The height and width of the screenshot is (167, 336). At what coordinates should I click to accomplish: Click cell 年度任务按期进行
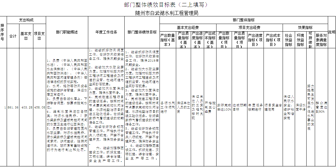[x=255, y=107]
